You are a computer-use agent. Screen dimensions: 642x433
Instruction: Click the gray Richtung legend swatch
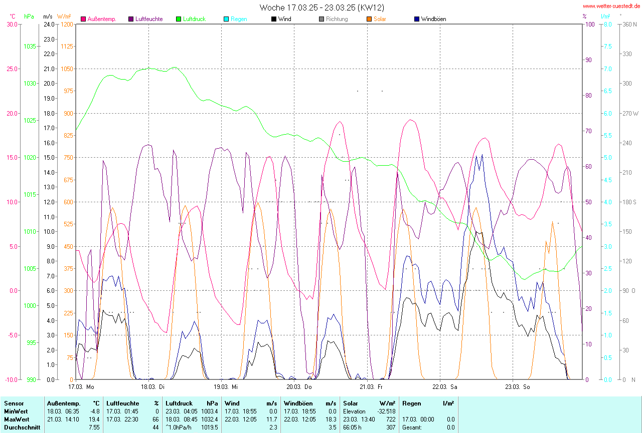coord(322,19)
